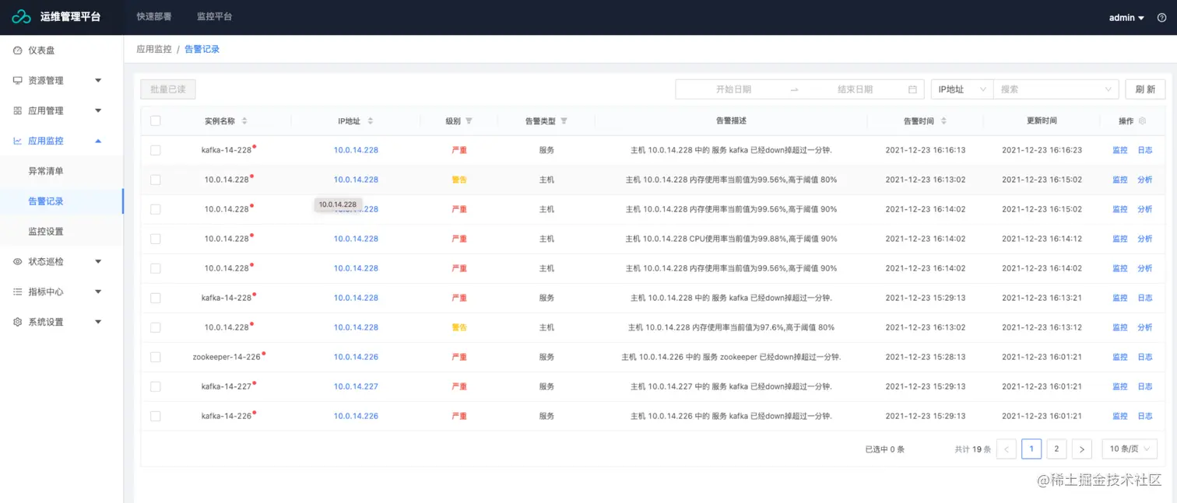Click the 批量已读 button
The image size is (1177, 503).
coord(168,89)
